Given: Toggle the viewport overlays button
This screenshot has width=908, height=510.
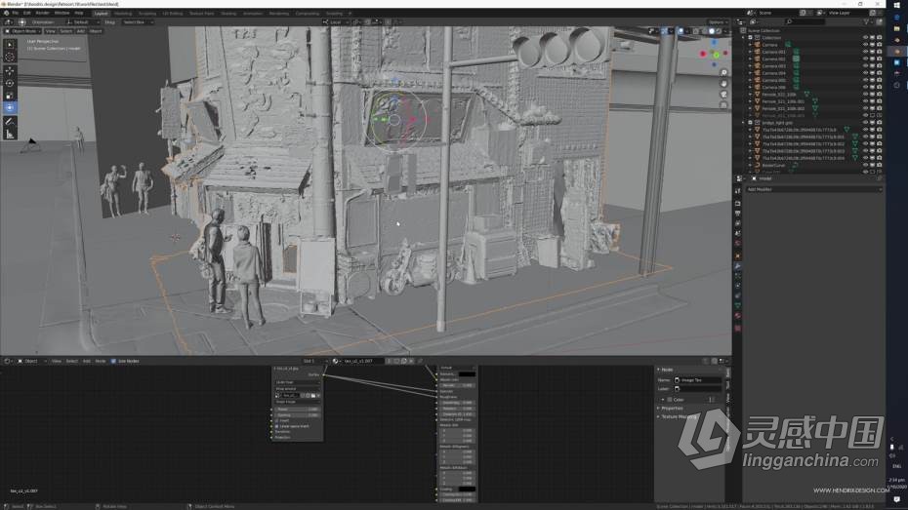Looking at the screenshot, I should tap(681, 30).
